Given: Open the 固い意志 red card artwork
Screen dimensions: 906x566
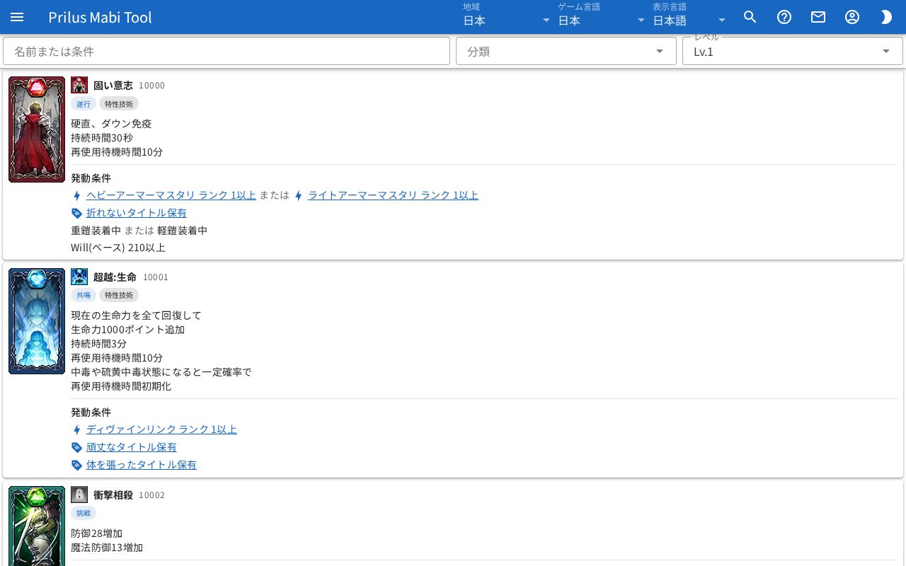Looking at the screenshot, I should (37, 129).
